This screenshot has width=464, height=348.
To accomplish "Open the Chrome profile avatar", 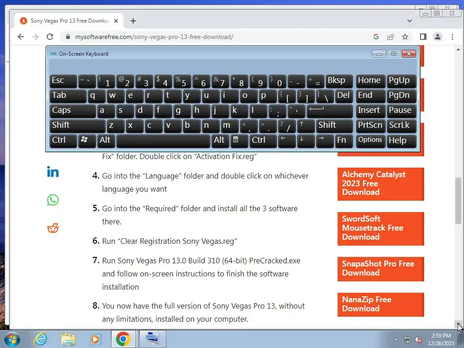I will pos(438,37).
